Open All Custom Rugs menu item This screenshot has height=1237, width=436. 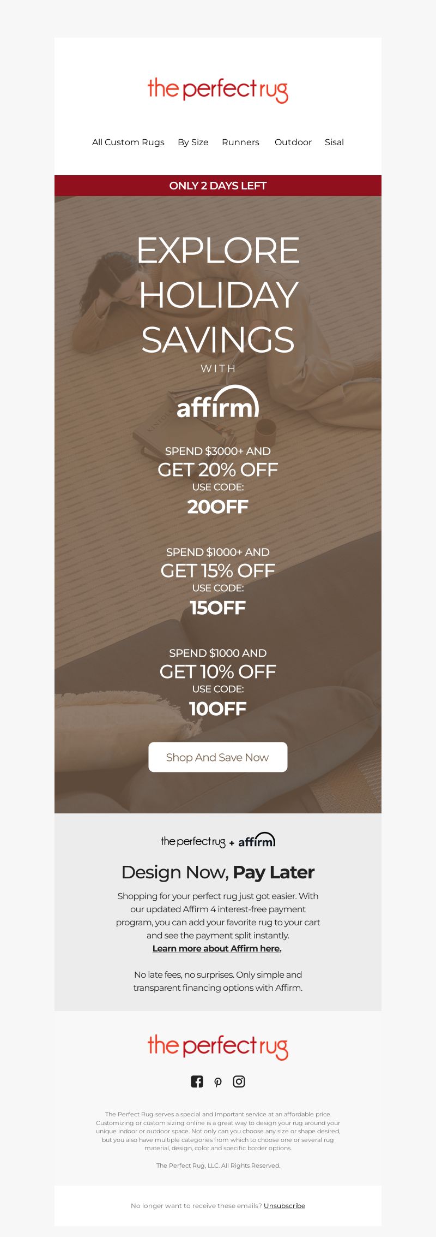pyautogui.click(x=128, y=142)
